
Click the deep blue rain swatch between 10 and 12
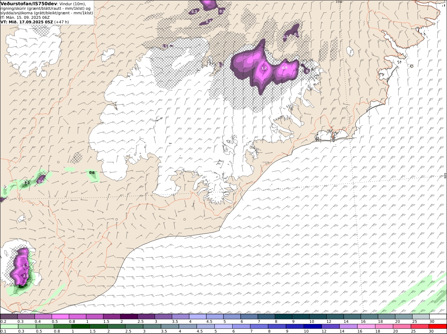[312, 326]
